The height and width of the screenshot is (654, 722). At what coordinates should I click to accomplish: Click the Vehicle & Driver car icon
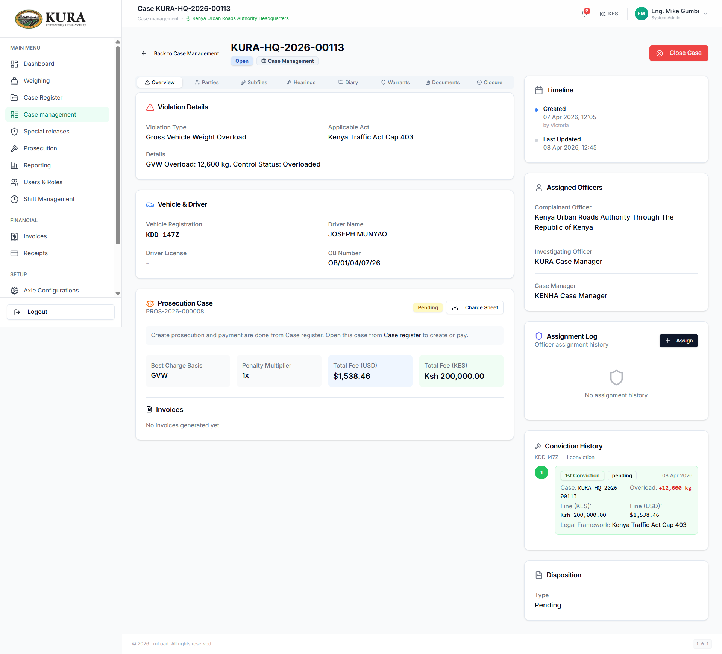(150, 205)
